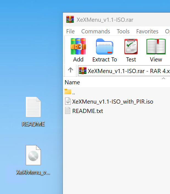This screenshot has height=194, width=170.
Task: Open the Commands menu
Action: point(96,31)
